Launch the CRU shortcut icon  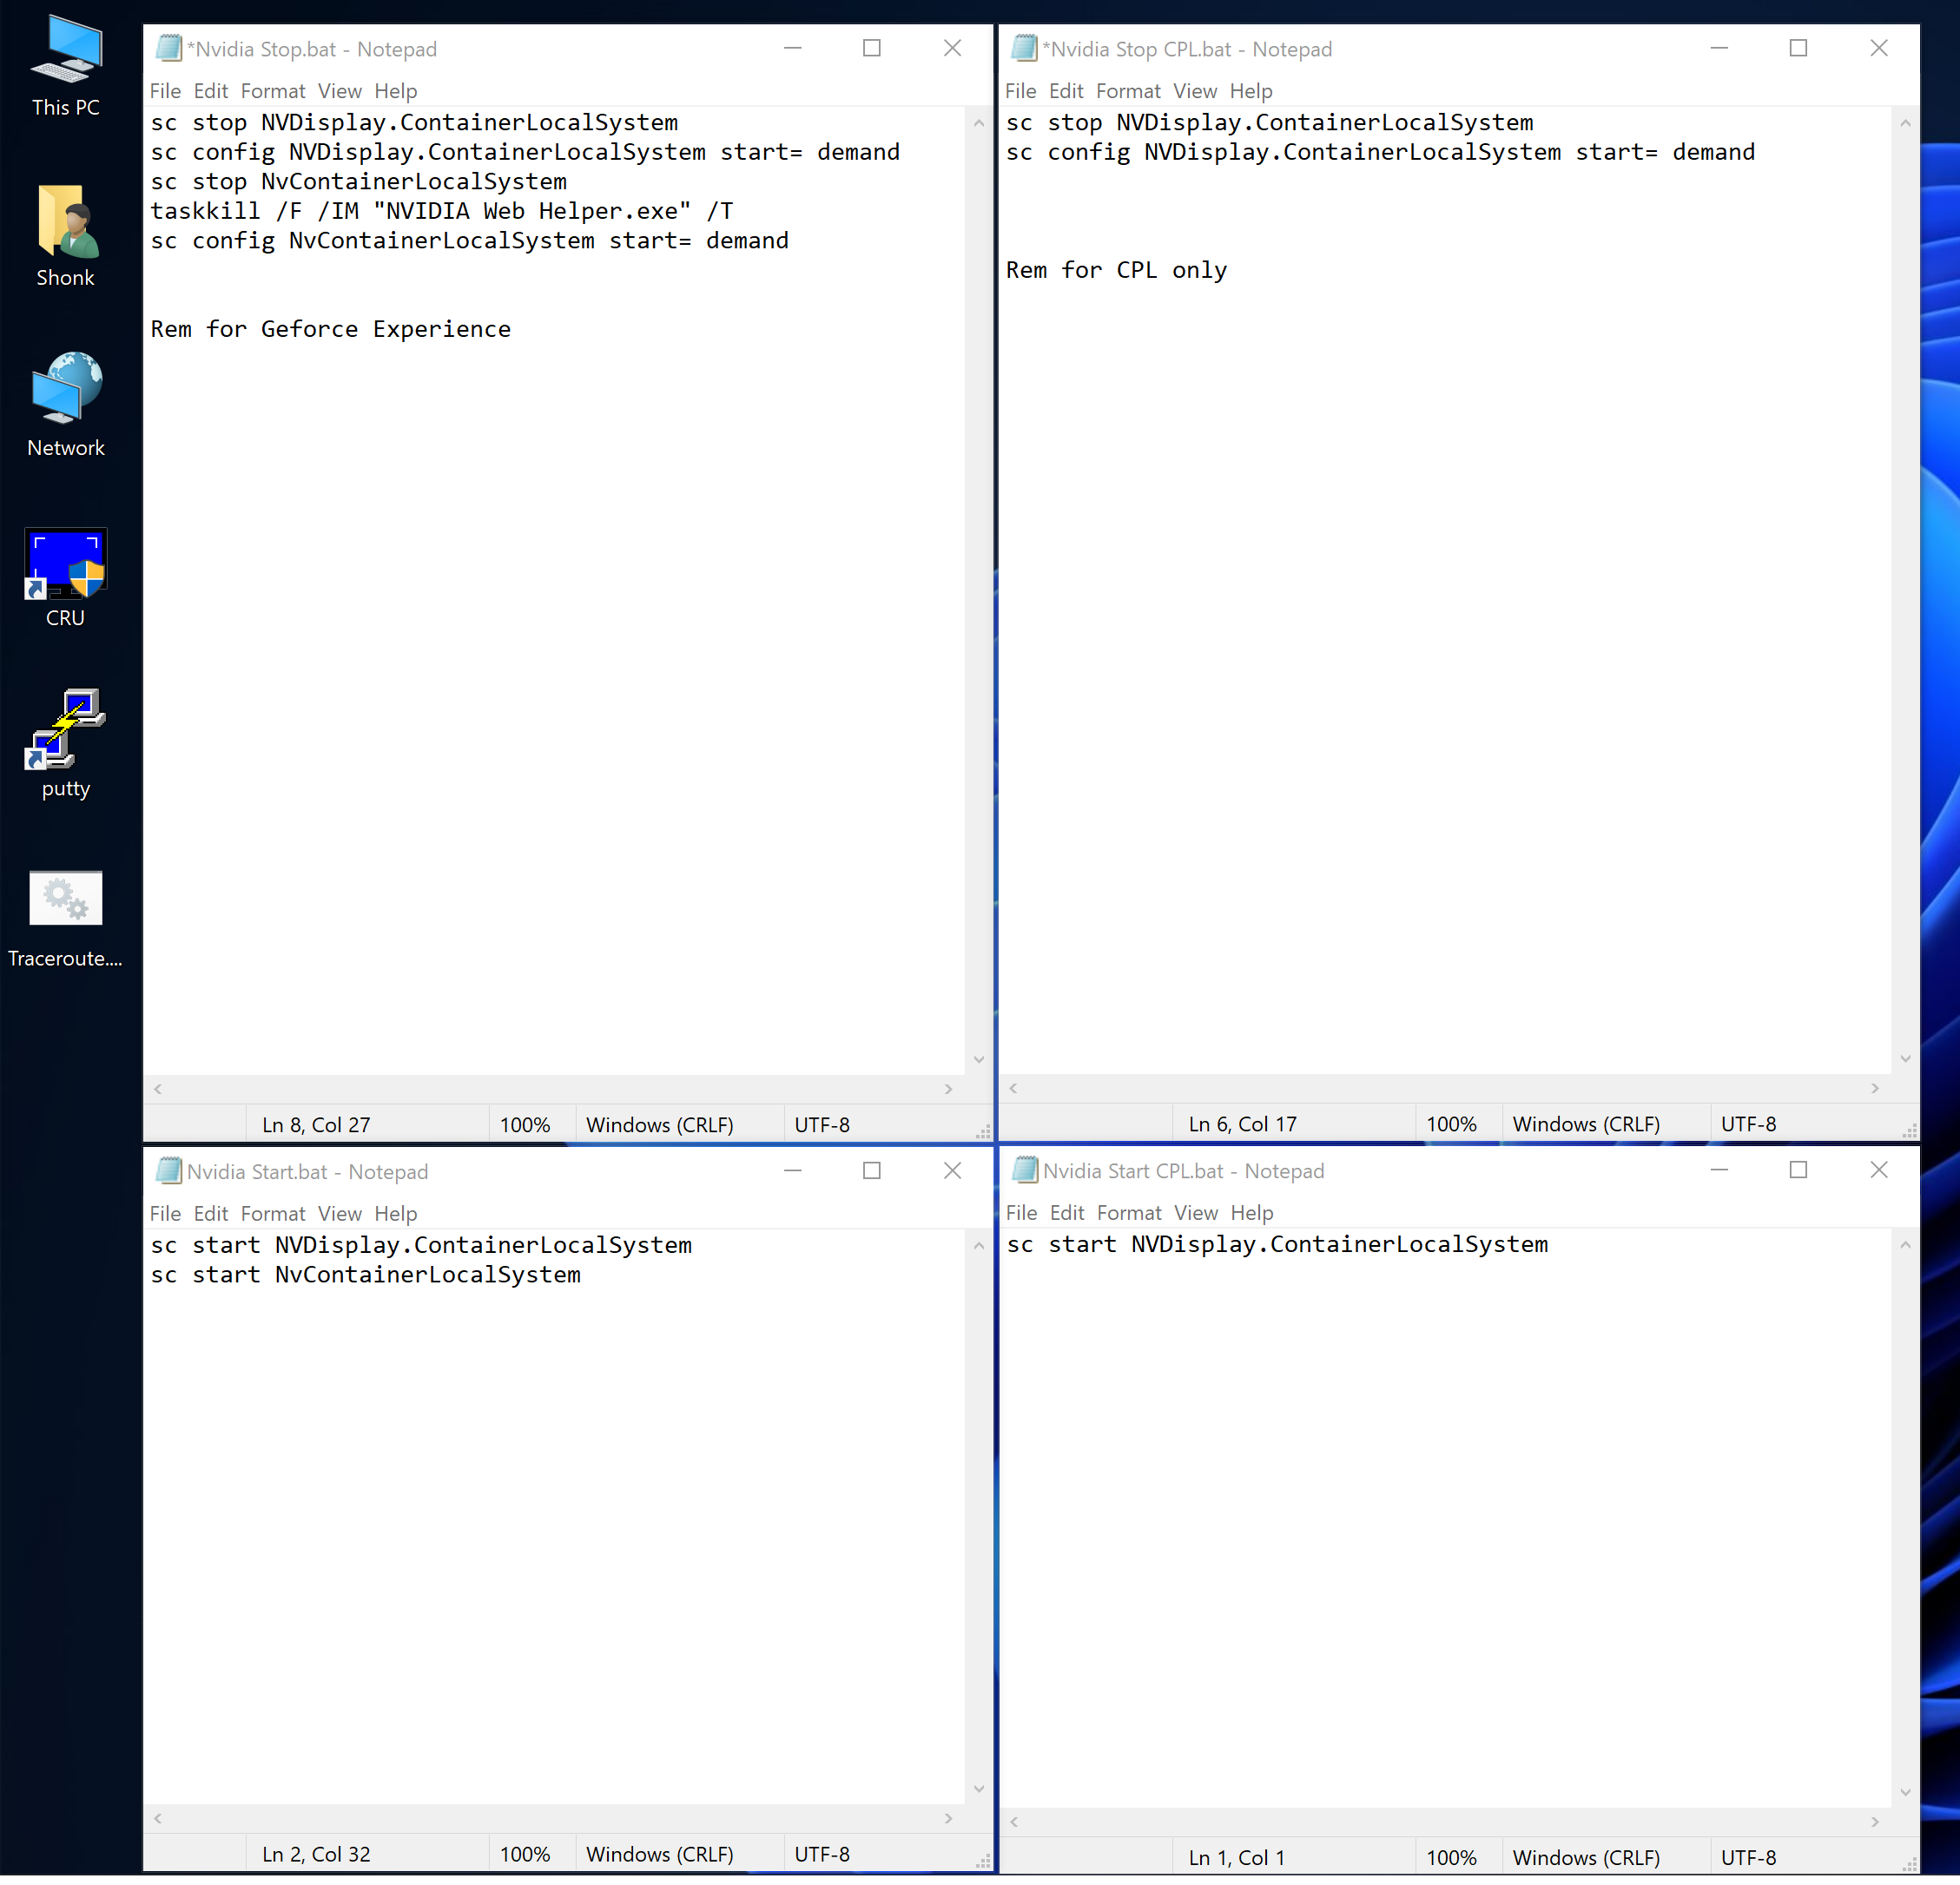click(x=66, y=563)
